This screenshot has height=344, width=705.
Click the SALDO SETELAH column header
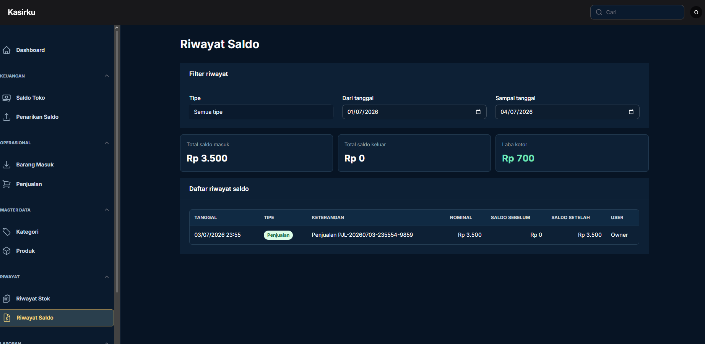coord(570,218)
